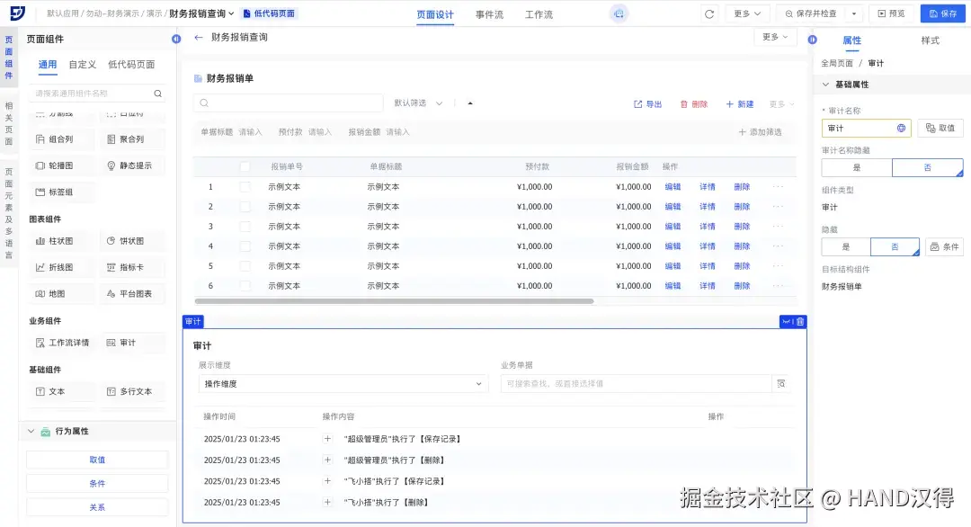Select the 审计 business component

tap(132, 343)
